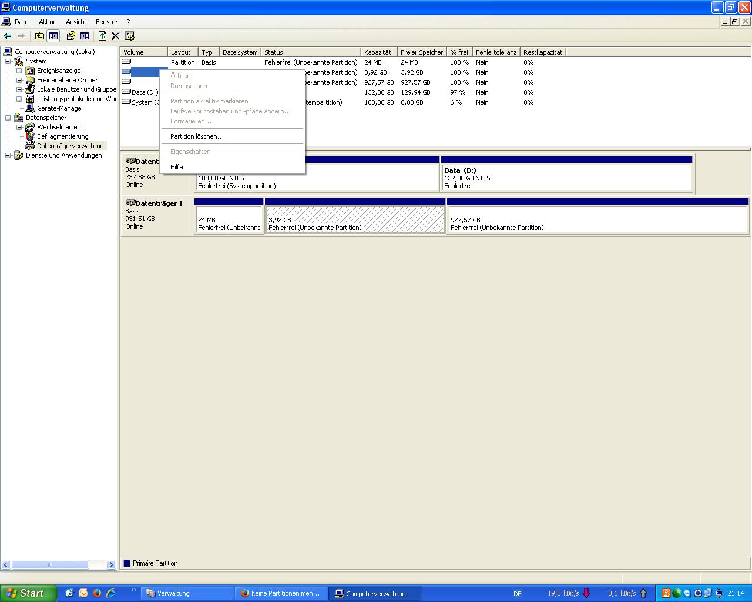Click the up one level folder icon
The width and height of the screenshot is (752, 602).
pyautogui.click(x=39, y=36)
